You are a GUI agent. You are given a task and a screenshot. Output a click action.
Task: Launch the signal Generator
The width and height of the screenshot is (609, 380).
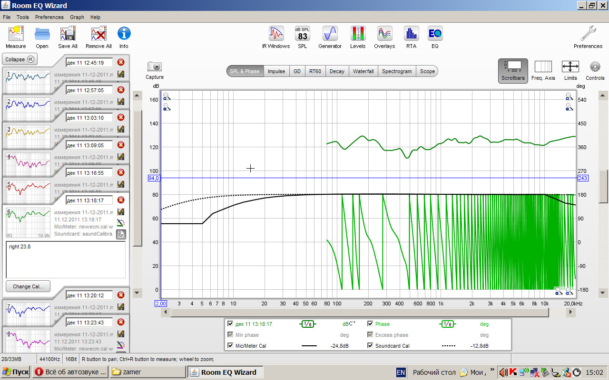(330, 34)
